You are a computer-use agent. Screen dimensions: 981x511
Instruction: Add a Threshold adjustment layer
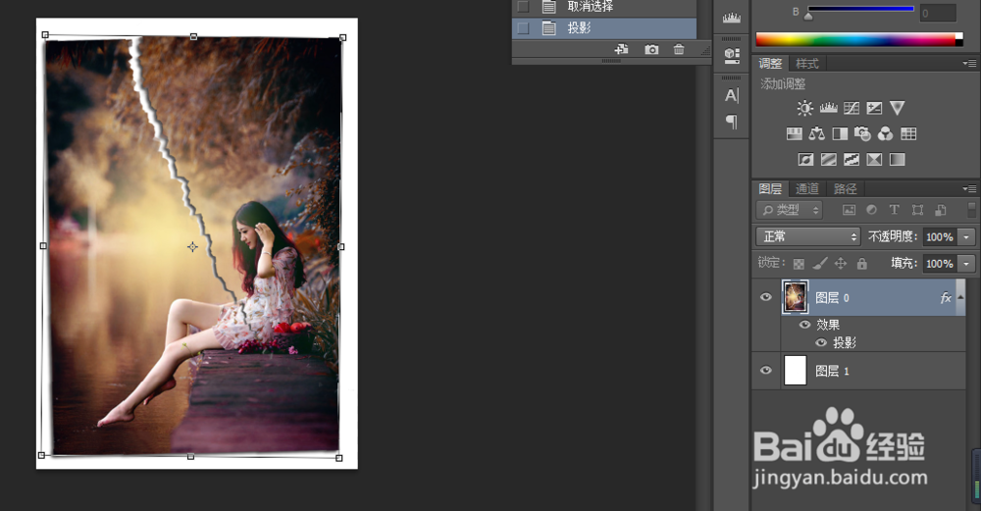(851, 160)
